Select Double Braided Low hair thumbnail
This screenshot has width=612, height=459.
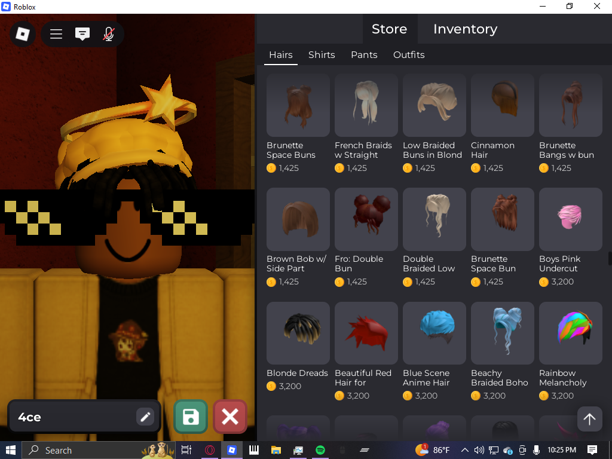point(434,219)
